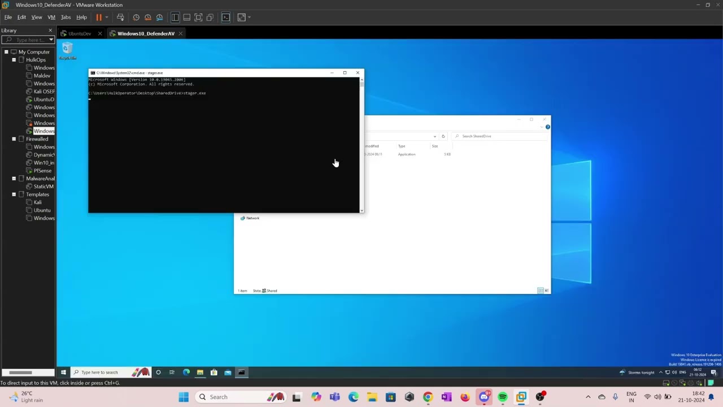Click host taskbar Search box
Screen dimensions: 723x407
point(240,397)
